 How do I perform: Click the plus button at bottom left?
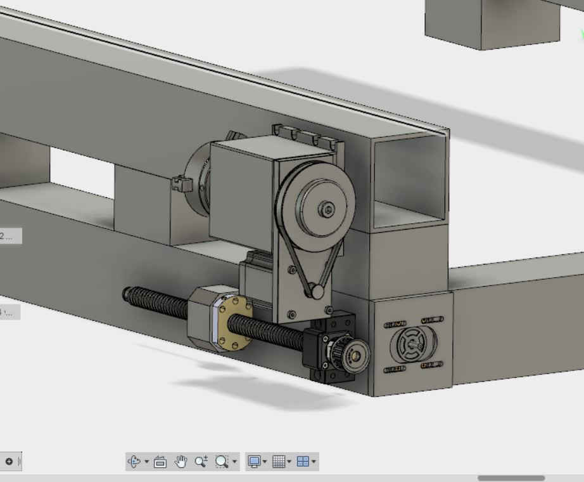pyautogui.click(x=9, y=461)
